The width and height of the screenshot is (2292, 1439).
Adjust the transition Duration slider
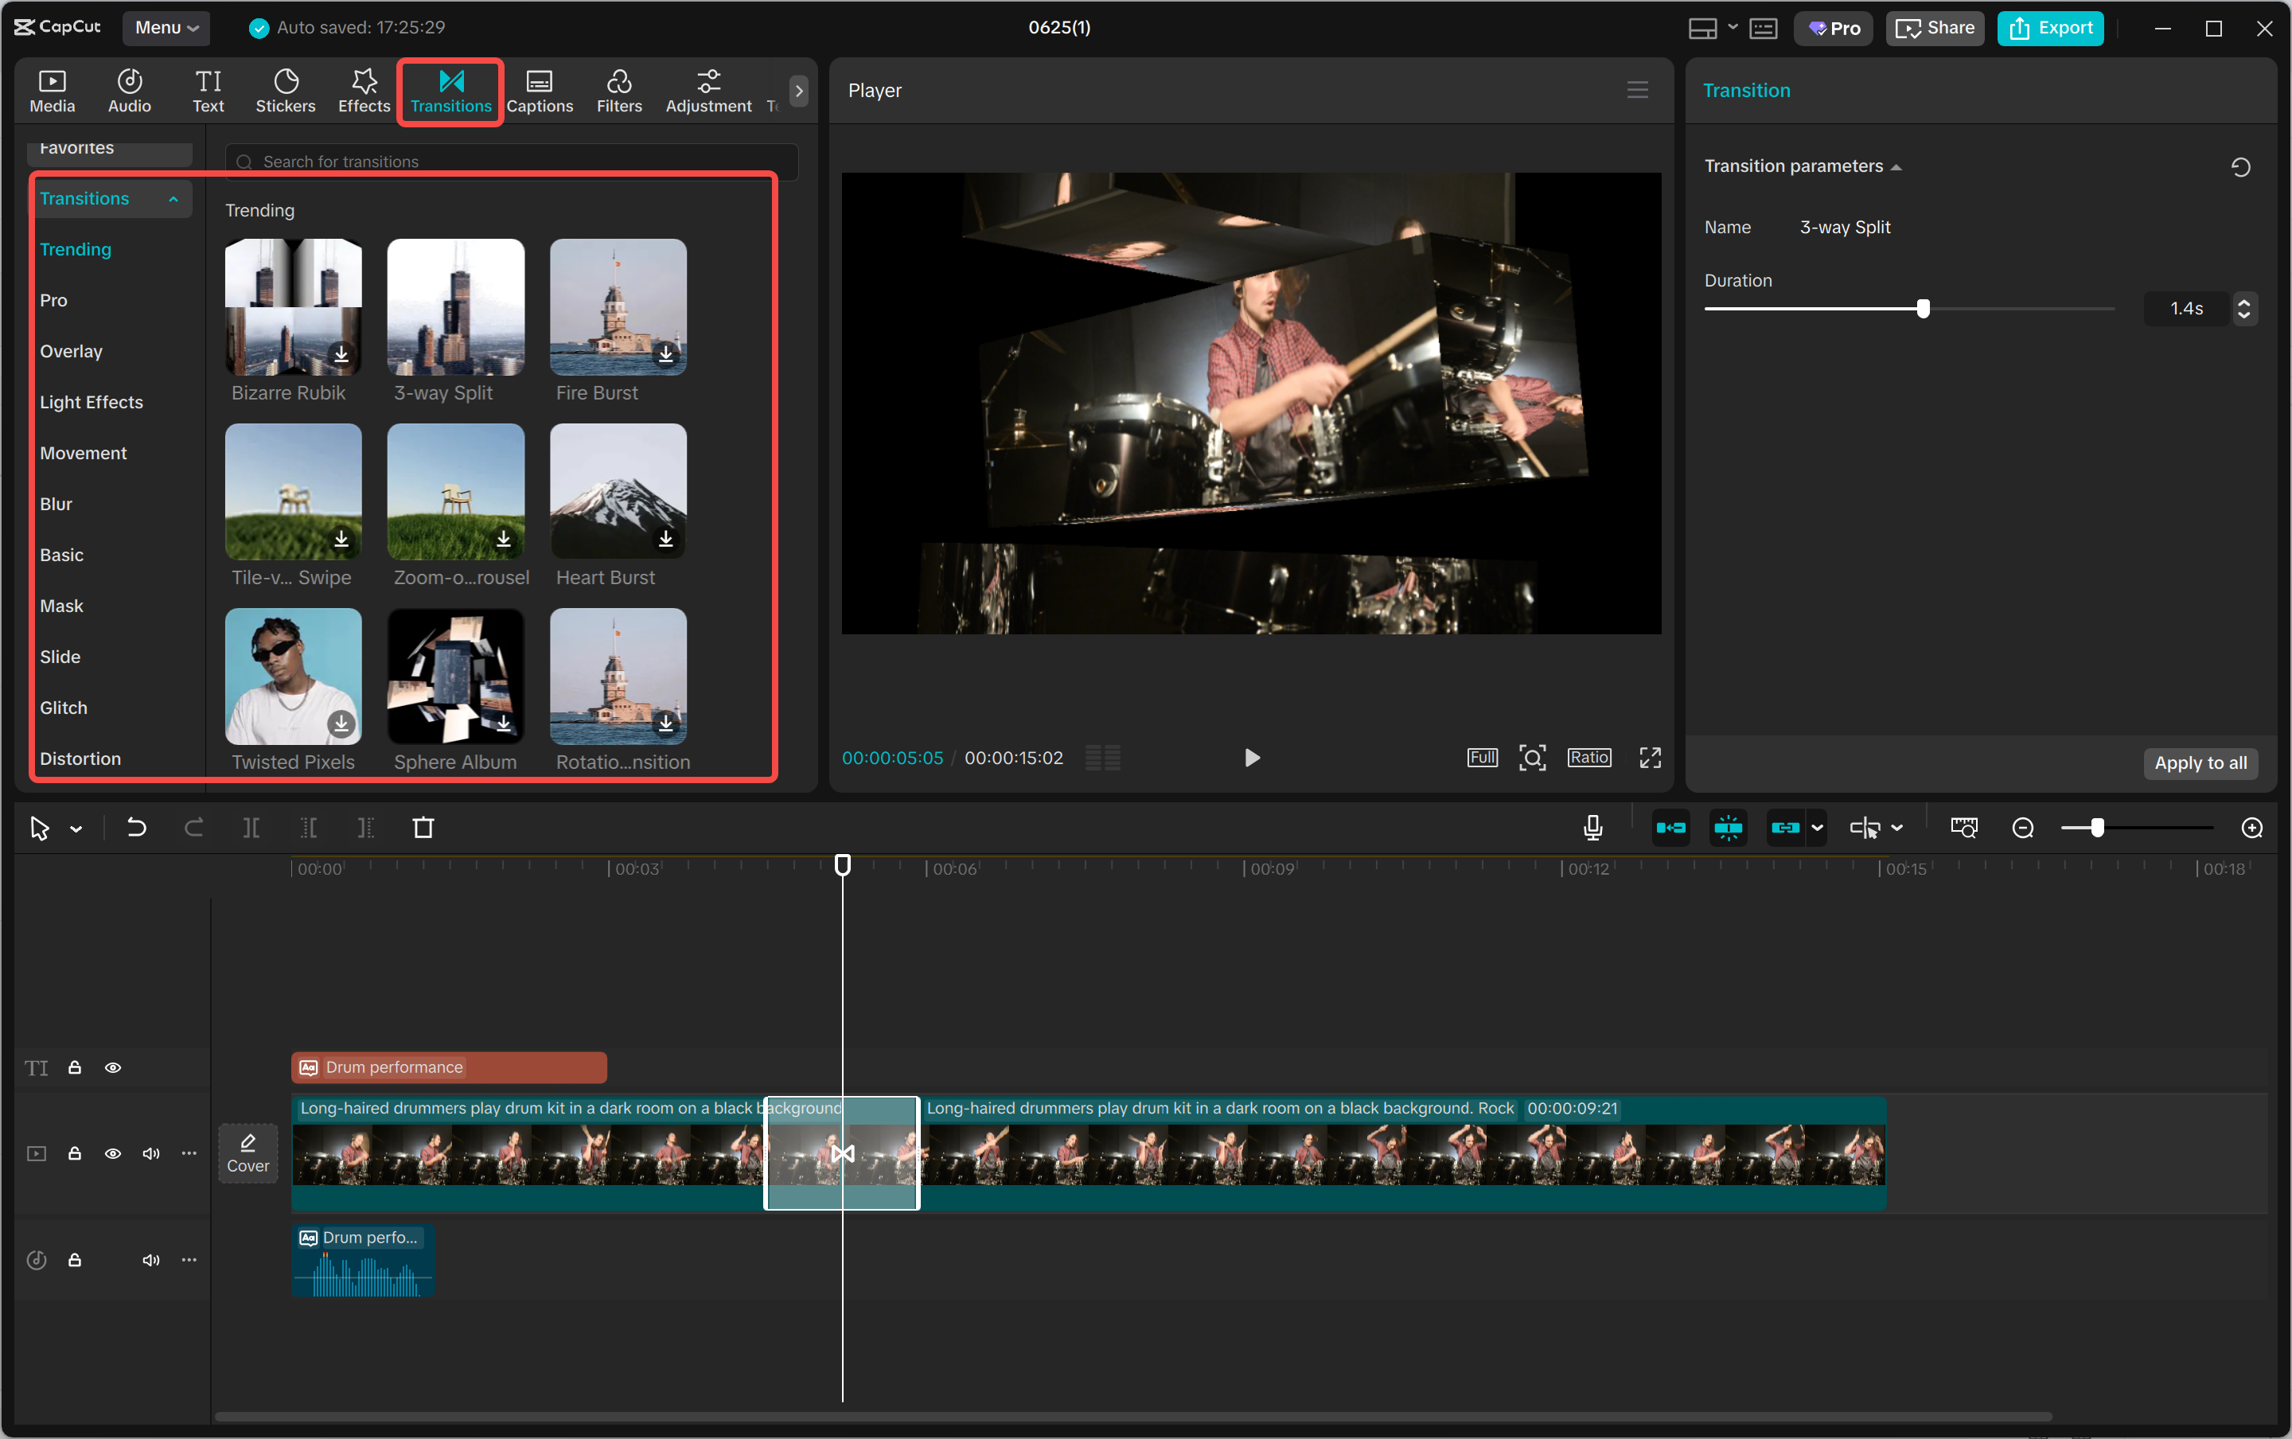click(1921, 308)
